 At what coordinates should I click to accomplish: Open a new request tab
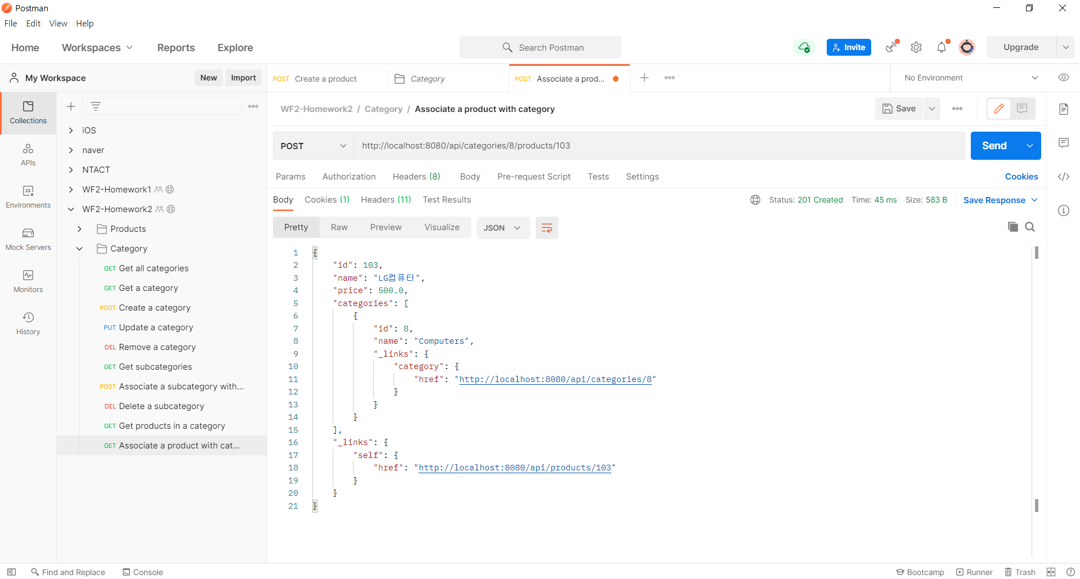pyautogui.click(x=644, y=78)
